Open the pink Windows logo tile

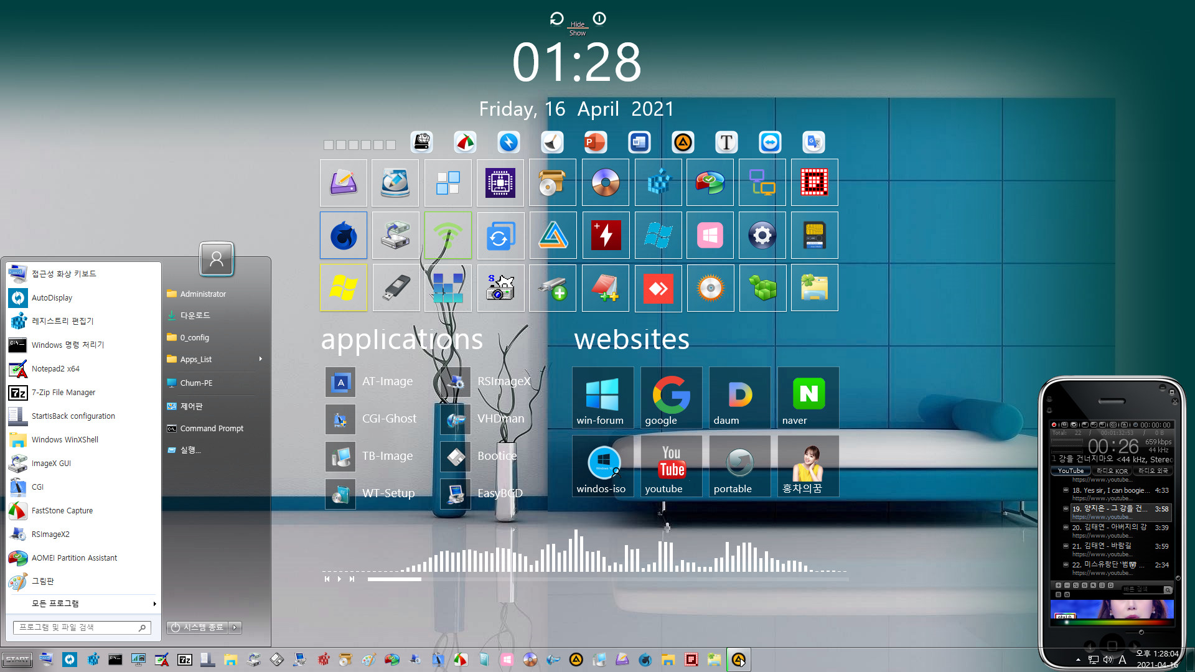(710, 235)
